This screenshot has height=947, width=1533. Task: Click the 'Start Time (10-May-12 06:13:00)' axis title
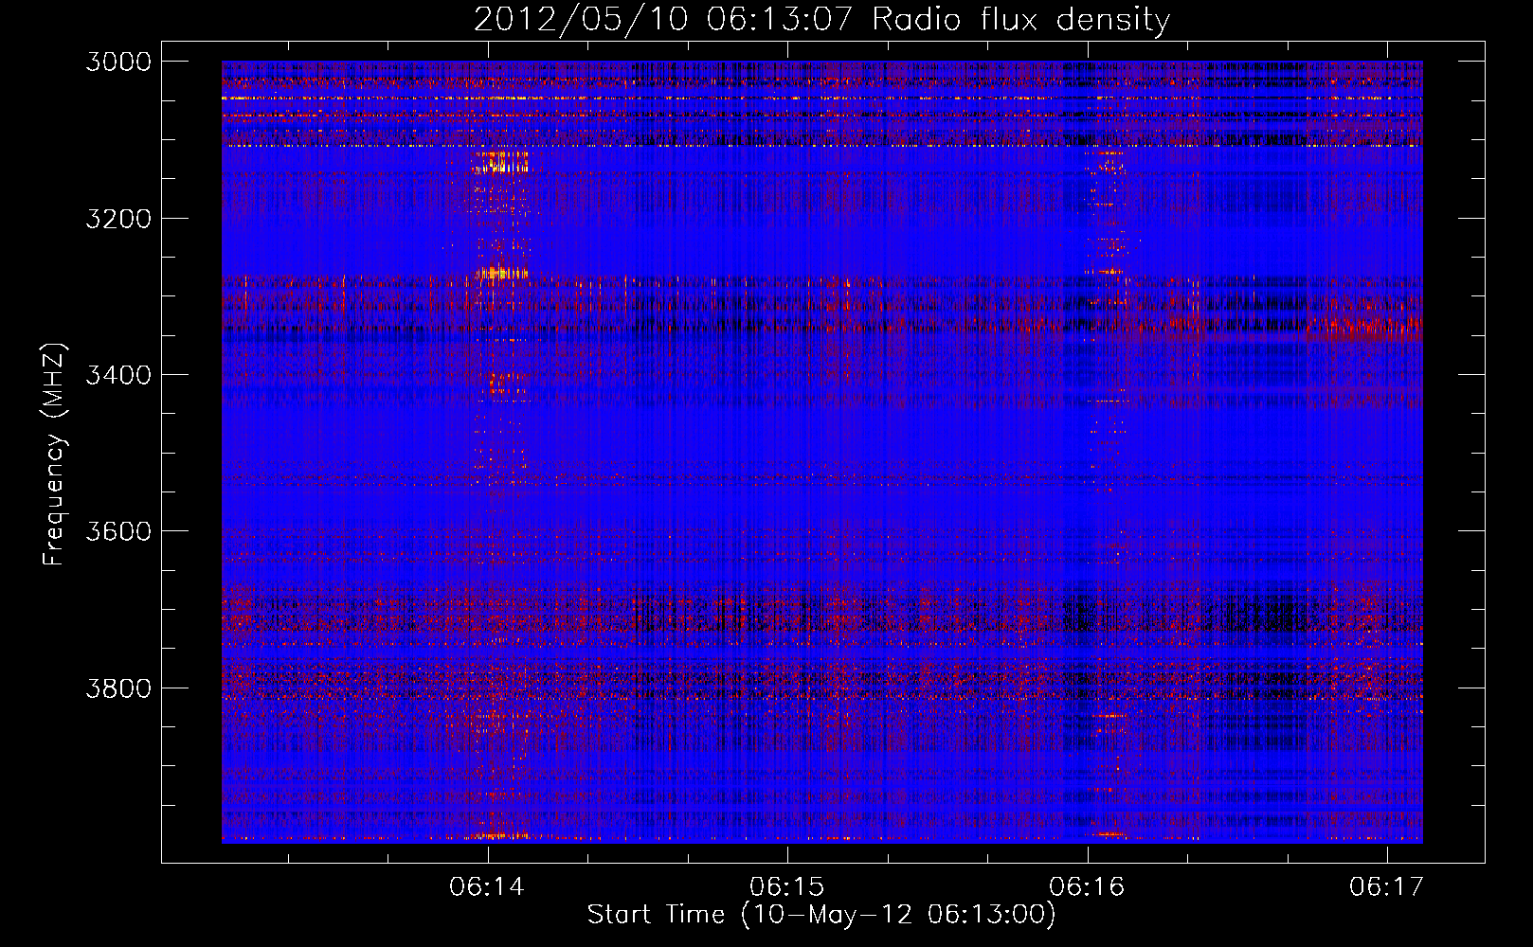(x=821, y=915)
